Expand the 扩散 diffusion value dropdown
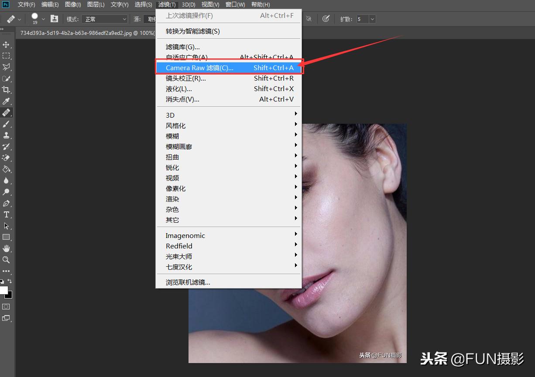 (372, 19)
